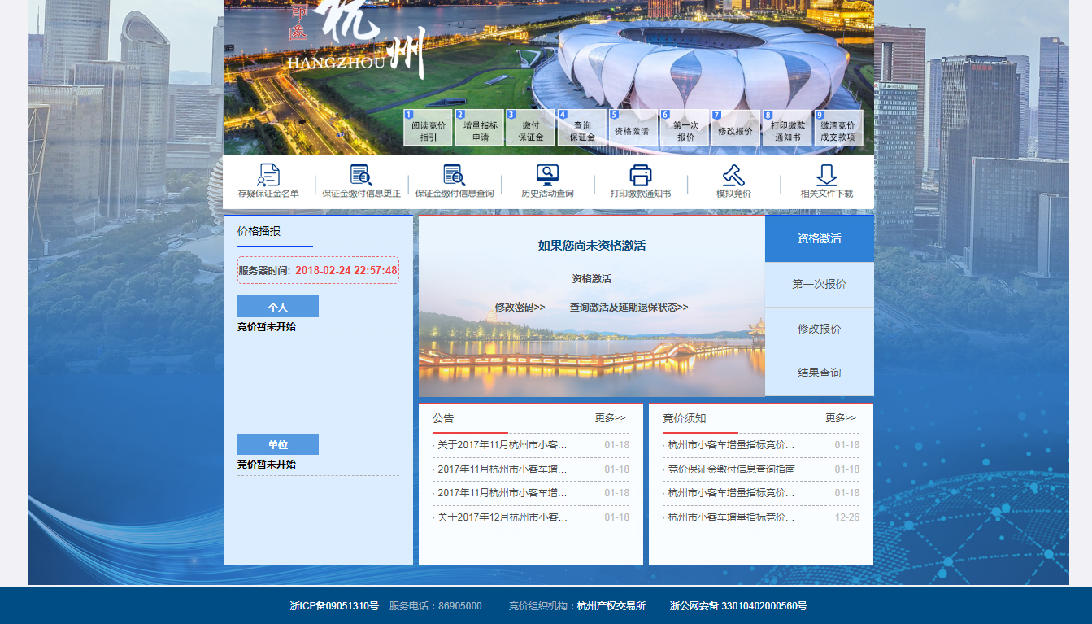
Task: Switch to the 修改报价 side tab
Action: [820, 329]
